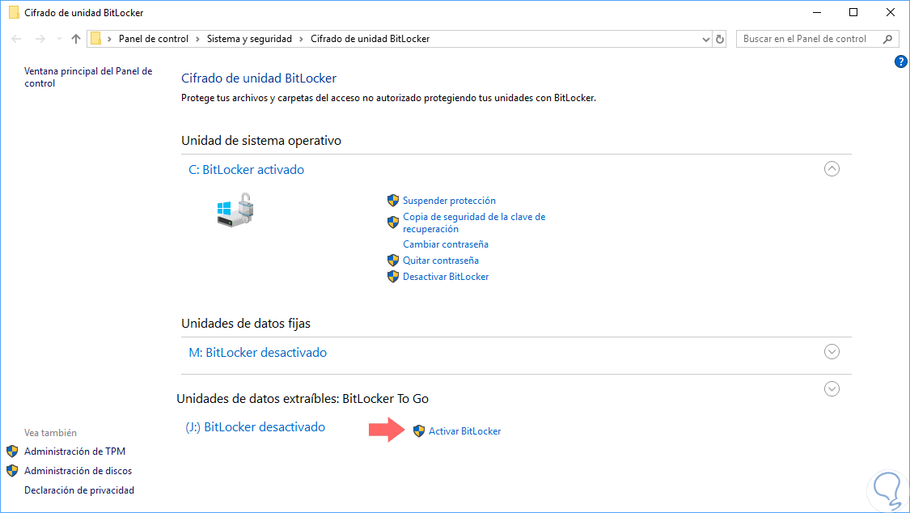Click the shield icon beside Administración de discos
This screenshot has height=513, width=910.
coord(12,471)
